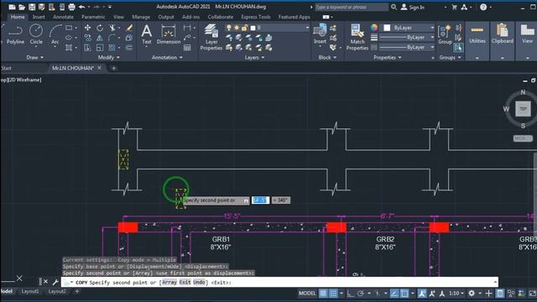Switch to the Layout1 tab
This screenshot has width=537, height=302.
(30, 291)
